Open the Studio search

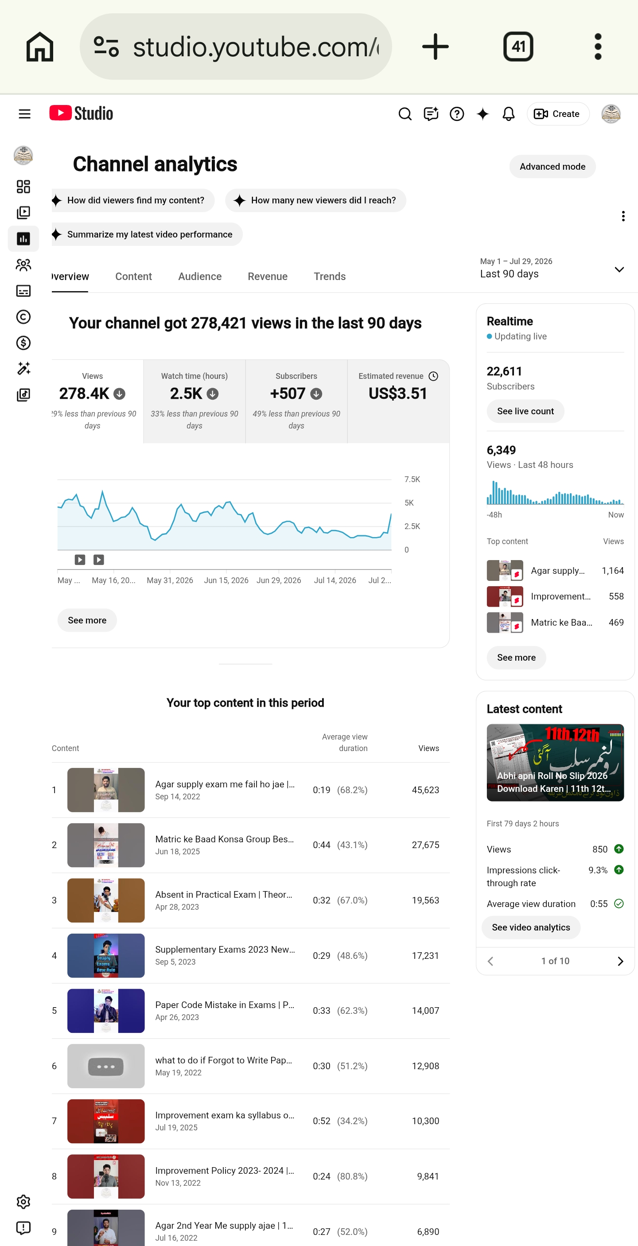pyautogui.click(x=405, y=114)
